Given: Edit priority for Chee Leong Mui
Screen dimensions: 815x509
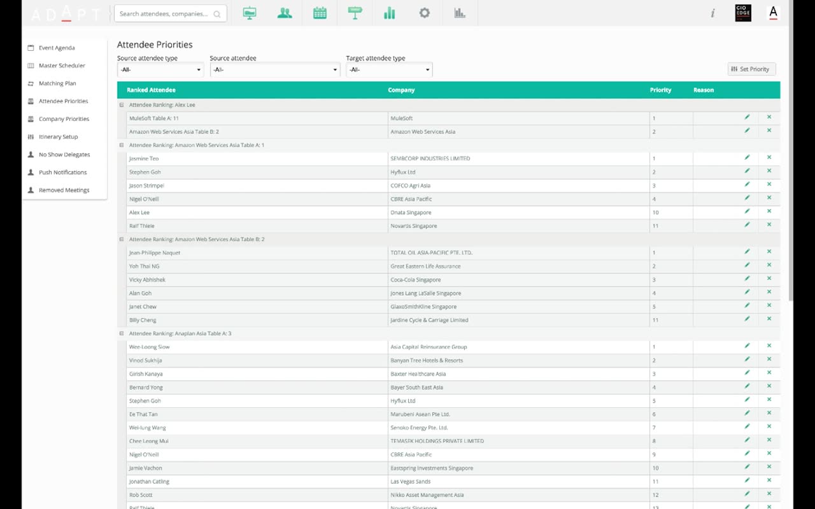Looking at the screenshot, I should [747, 440].
